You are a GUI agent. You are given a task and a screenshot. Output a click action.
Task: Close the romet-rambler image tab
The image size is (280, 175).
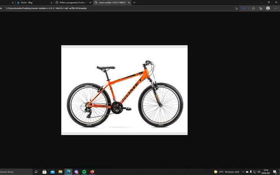click(128, 3)
